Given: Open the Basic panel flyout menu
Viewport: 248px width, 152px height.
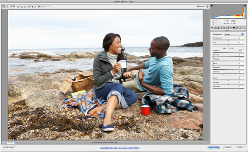Looking at the screenshot, I should click(245, 30).
